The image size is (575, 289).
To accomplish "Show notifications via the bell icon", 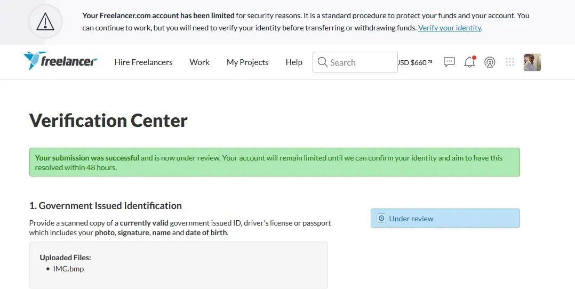I will click(x=469, y=62).
